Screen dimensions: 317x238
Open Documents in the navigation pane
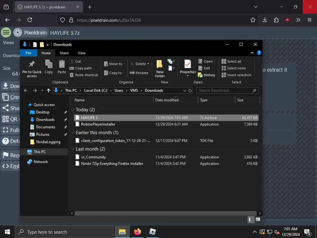pos(46,127)
